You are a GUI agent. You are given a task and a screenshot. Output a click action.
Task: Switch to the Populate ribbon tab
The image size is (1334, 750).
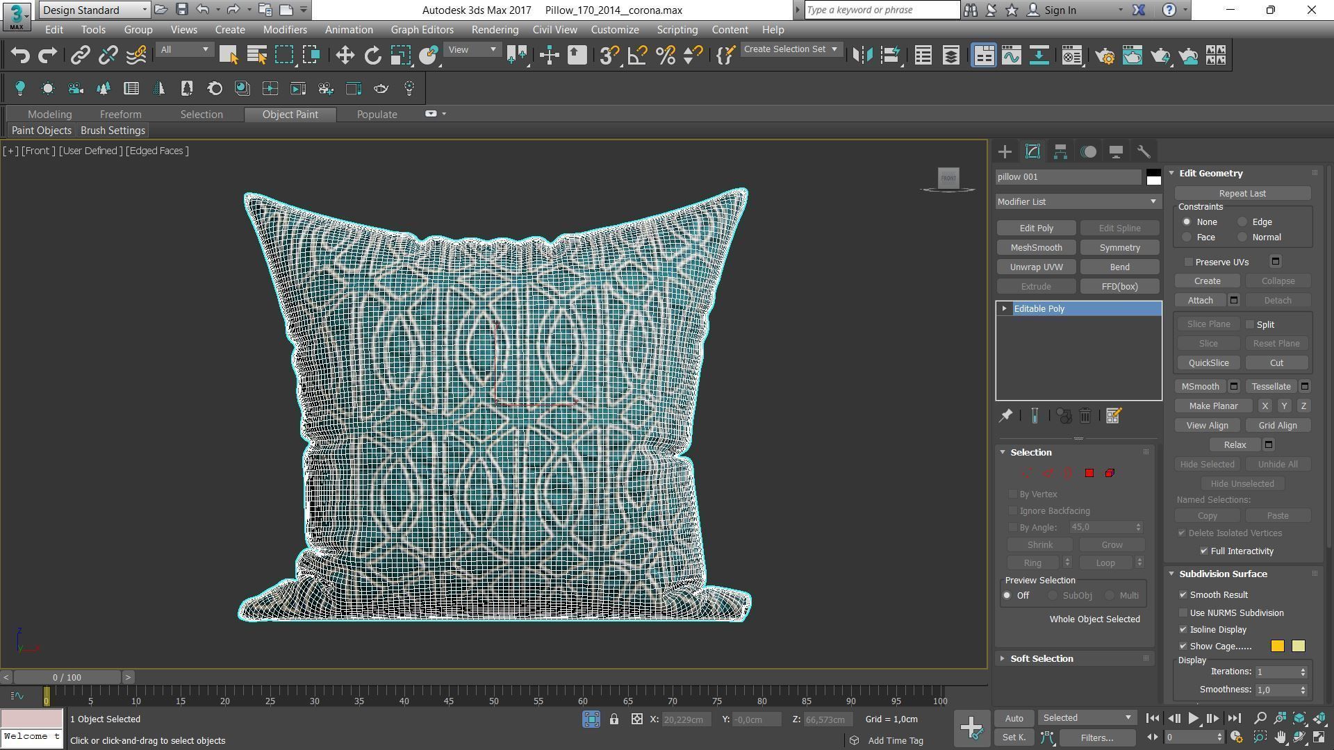[377, 115]
